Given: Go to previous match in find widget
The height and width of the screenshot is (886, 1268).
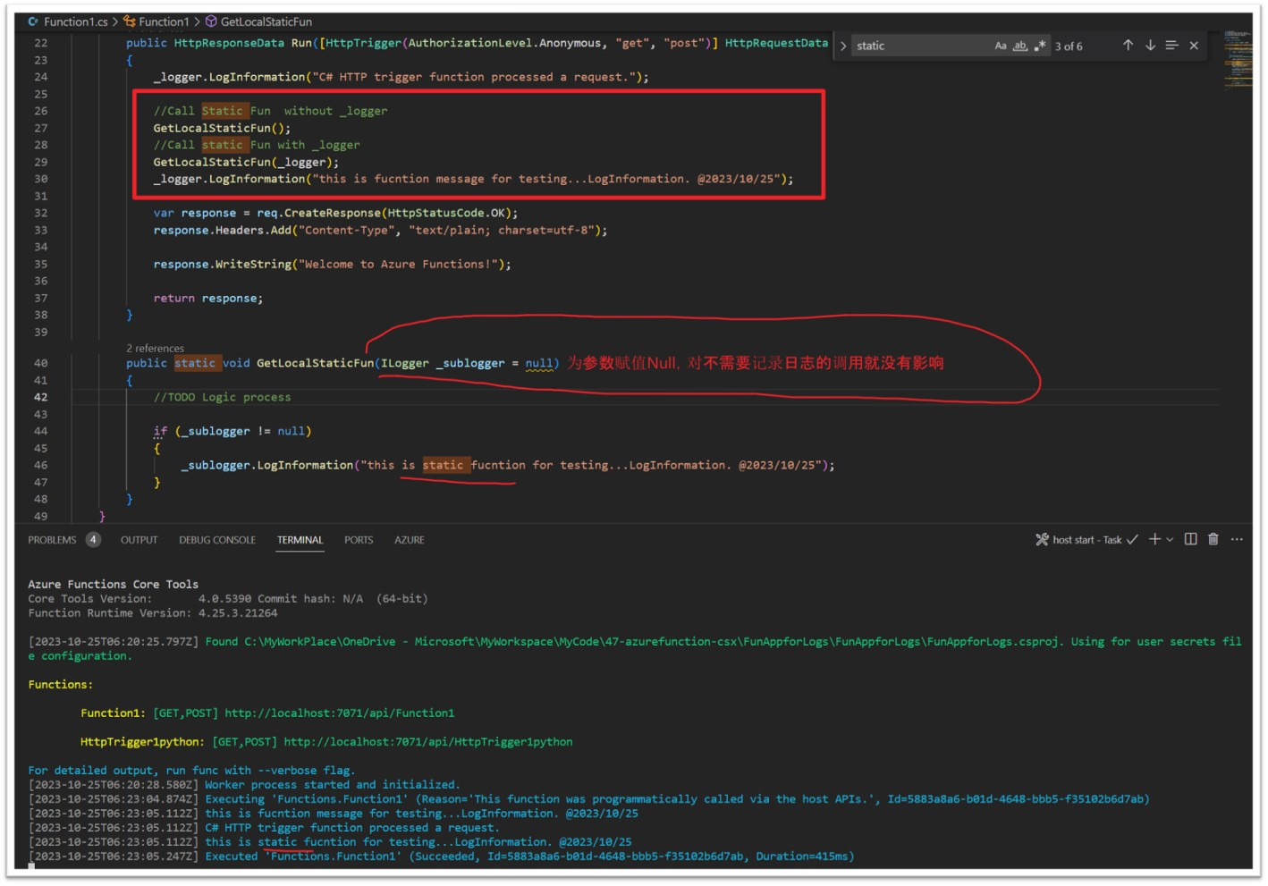Looking at the screenshot, I should coord(1128,46).
